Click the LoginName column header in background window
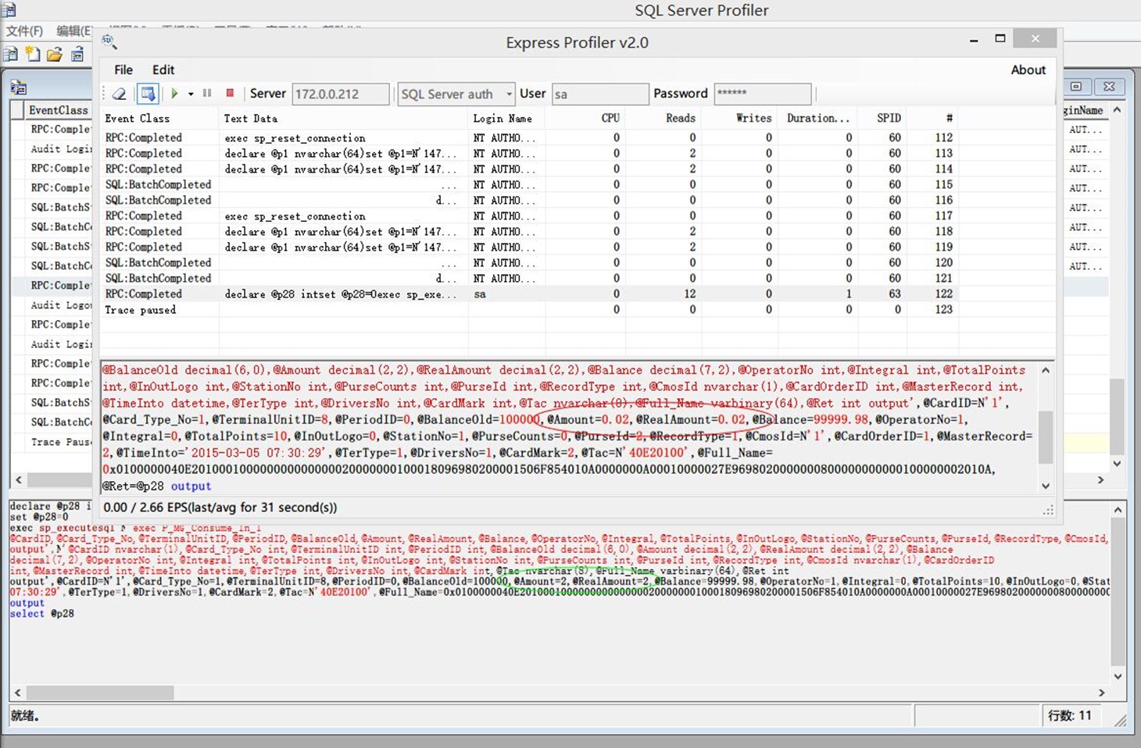This screenshot has width=1141, height=748. (x=1083, y=110)
